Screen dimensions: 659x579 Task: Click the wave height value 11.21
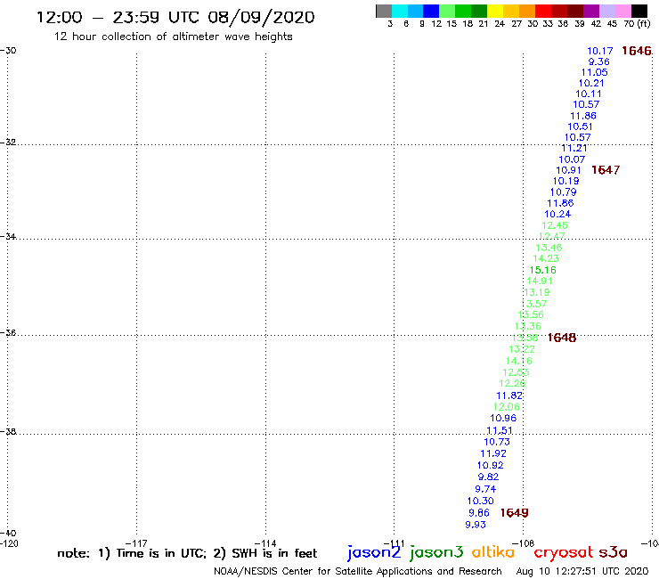(x=574, y=148)
